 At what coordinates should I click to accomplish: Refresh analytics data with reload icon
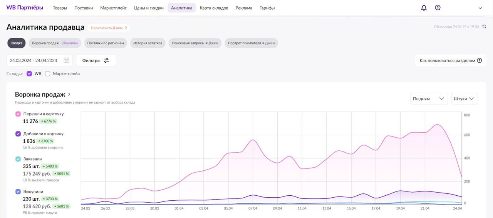484,27
